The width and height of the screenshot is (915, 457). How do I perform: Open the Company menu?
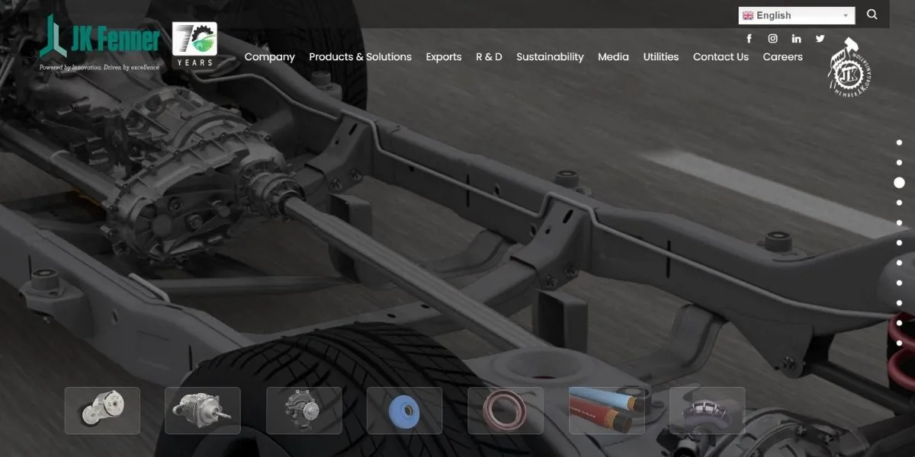pos(269,57)
